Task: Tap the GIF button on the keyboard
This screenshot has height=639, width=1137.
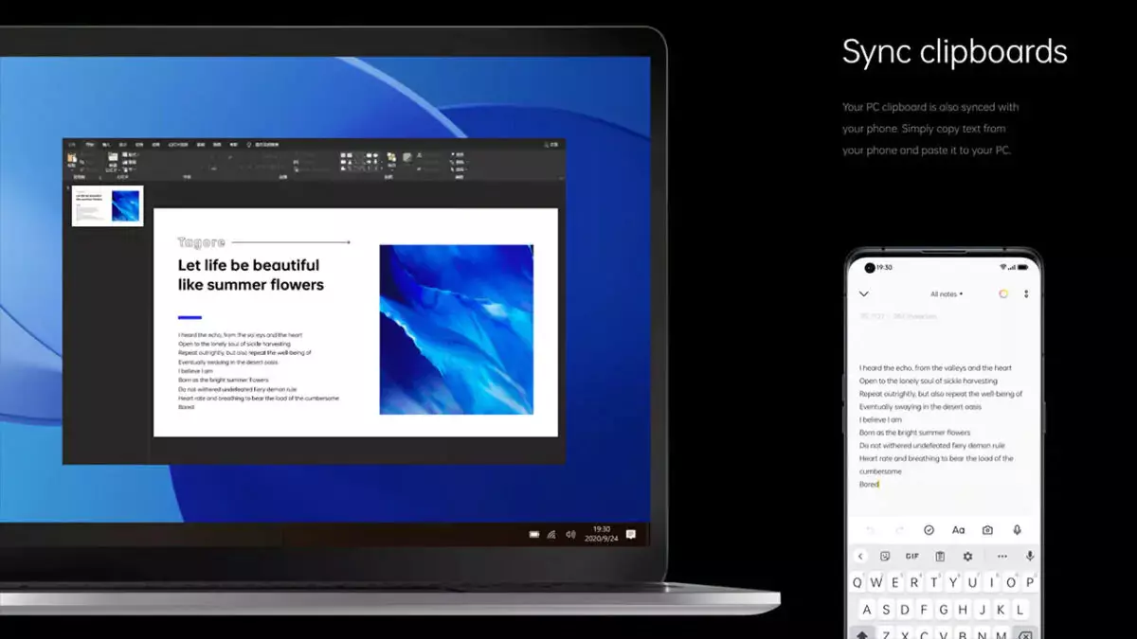Action: click(912, 557)
